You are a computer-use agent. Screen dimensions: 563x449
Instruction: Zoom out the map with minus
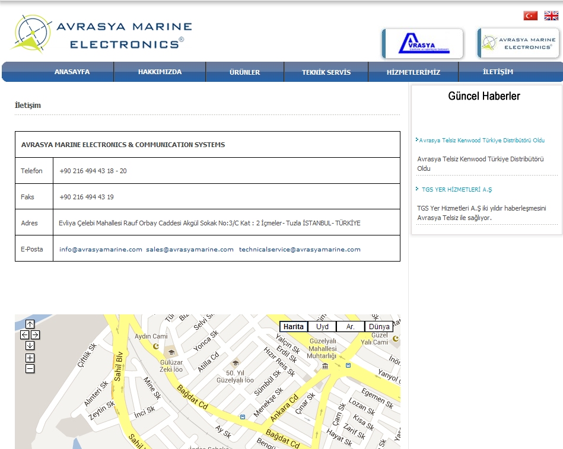(30, 368)
